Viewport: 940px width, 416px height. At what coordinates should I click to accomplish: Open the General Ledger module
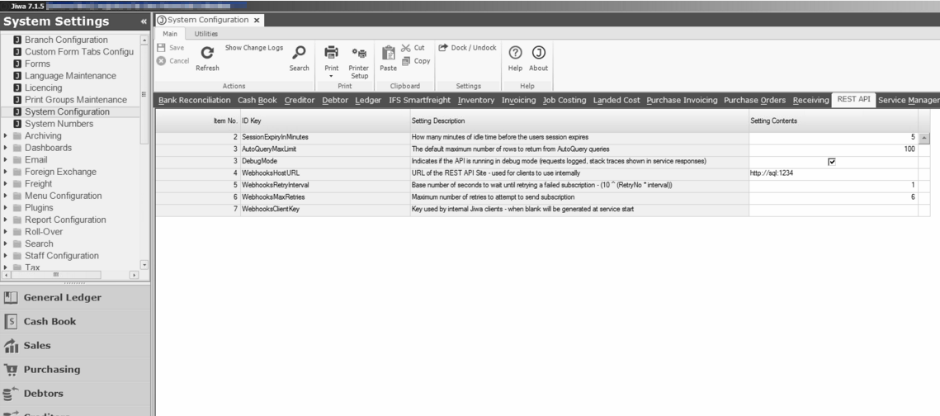click(x=62, y=297)
